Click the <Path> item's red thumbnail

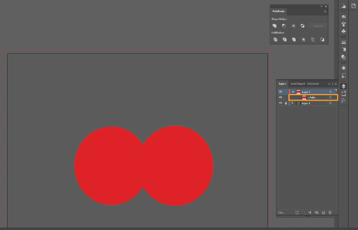coord(304,98)
